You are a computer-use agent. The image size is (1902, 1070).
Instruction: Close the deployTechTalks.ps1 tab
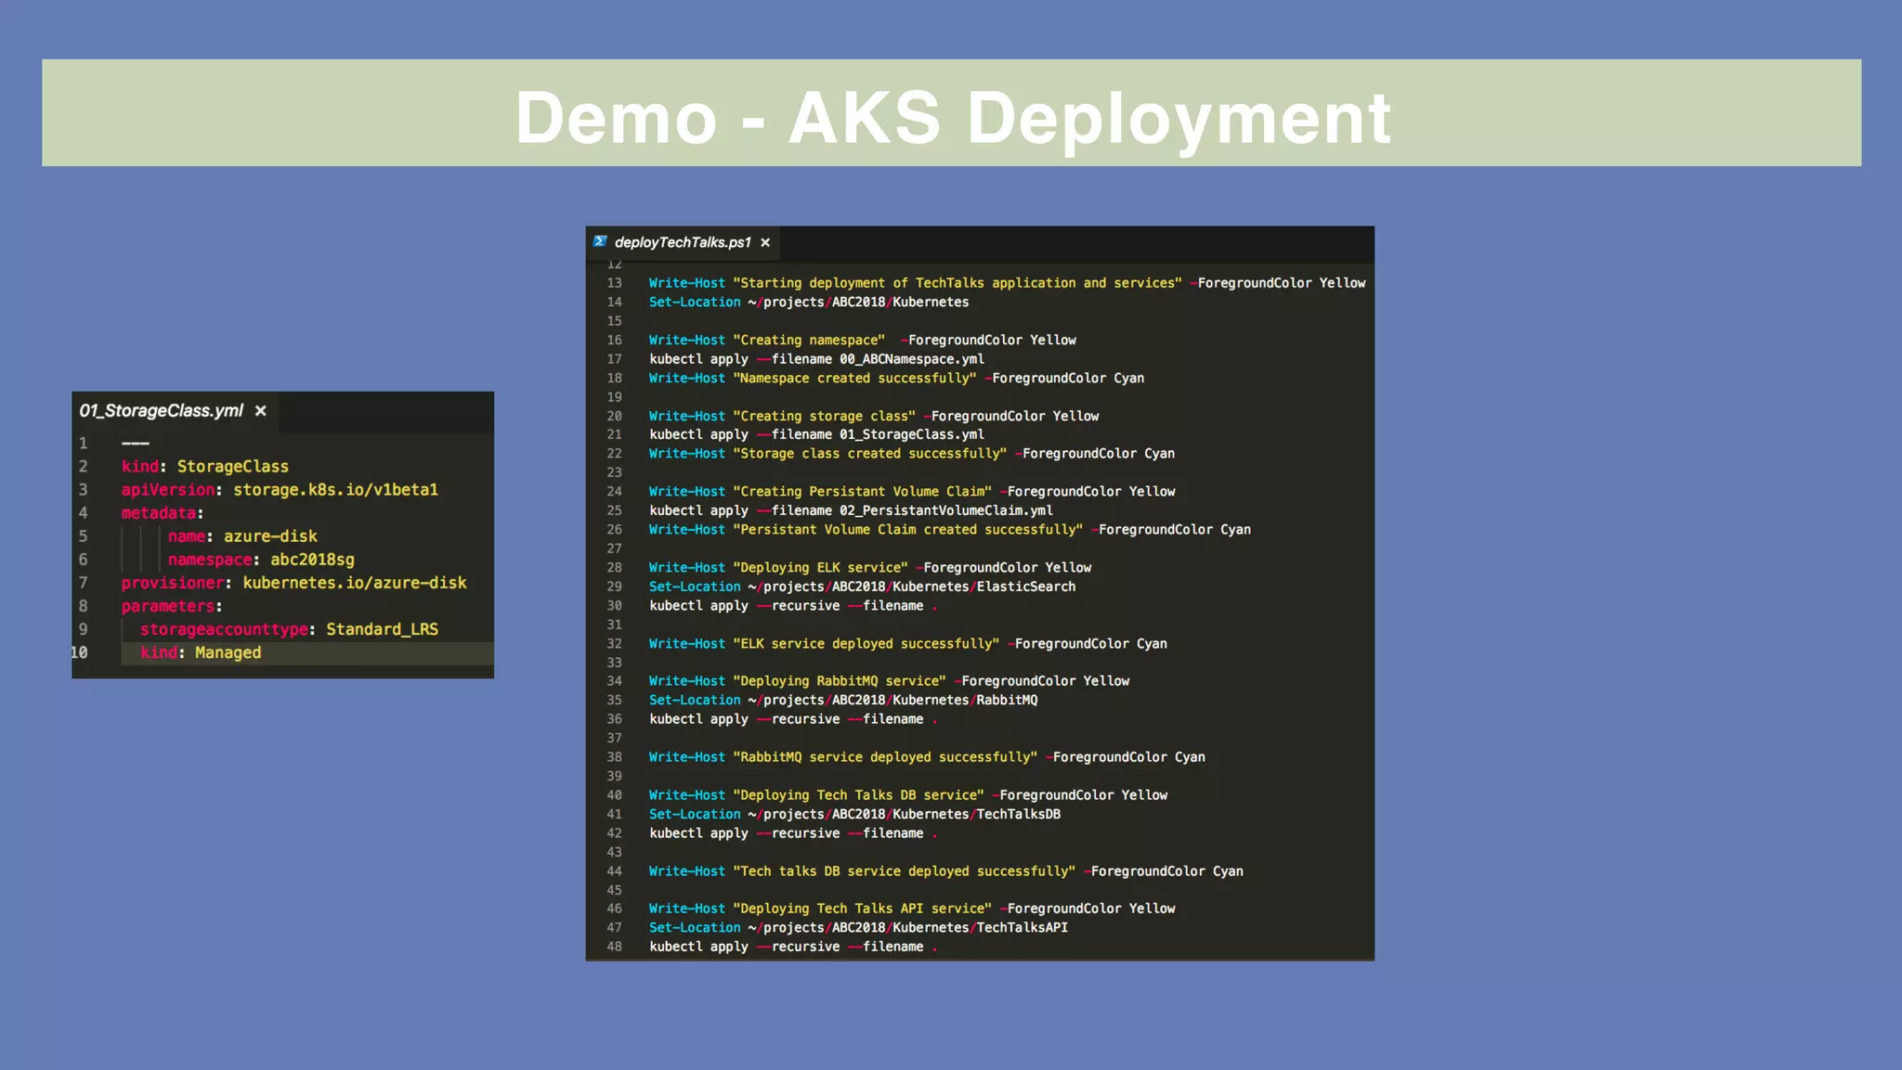765,242
